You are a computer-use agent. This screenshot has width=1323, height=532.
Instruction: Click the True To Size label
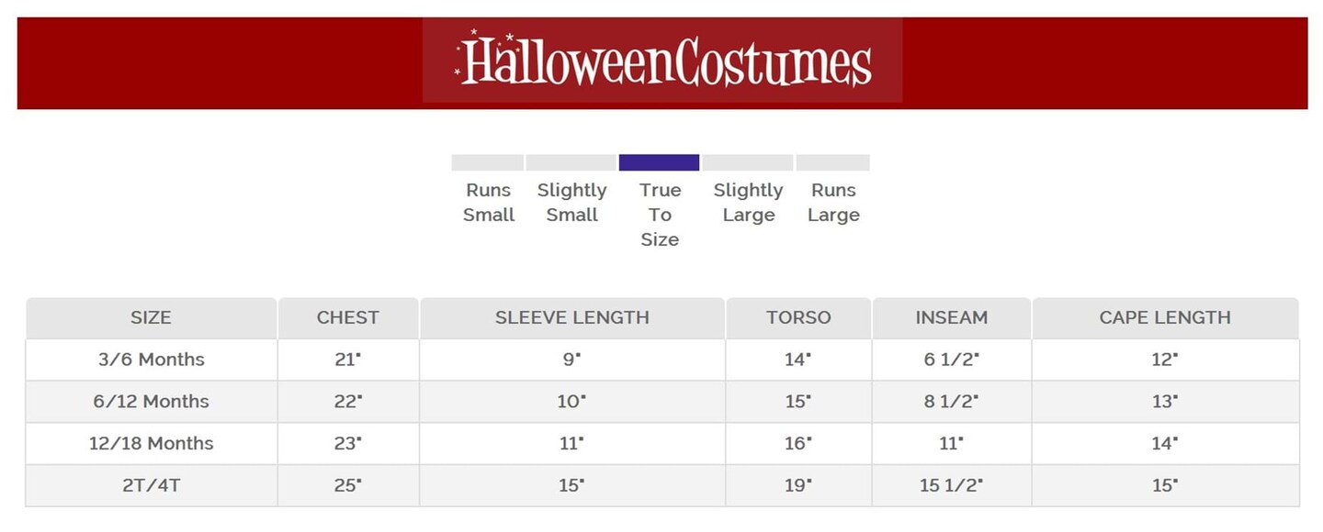(x=660, y=215)
